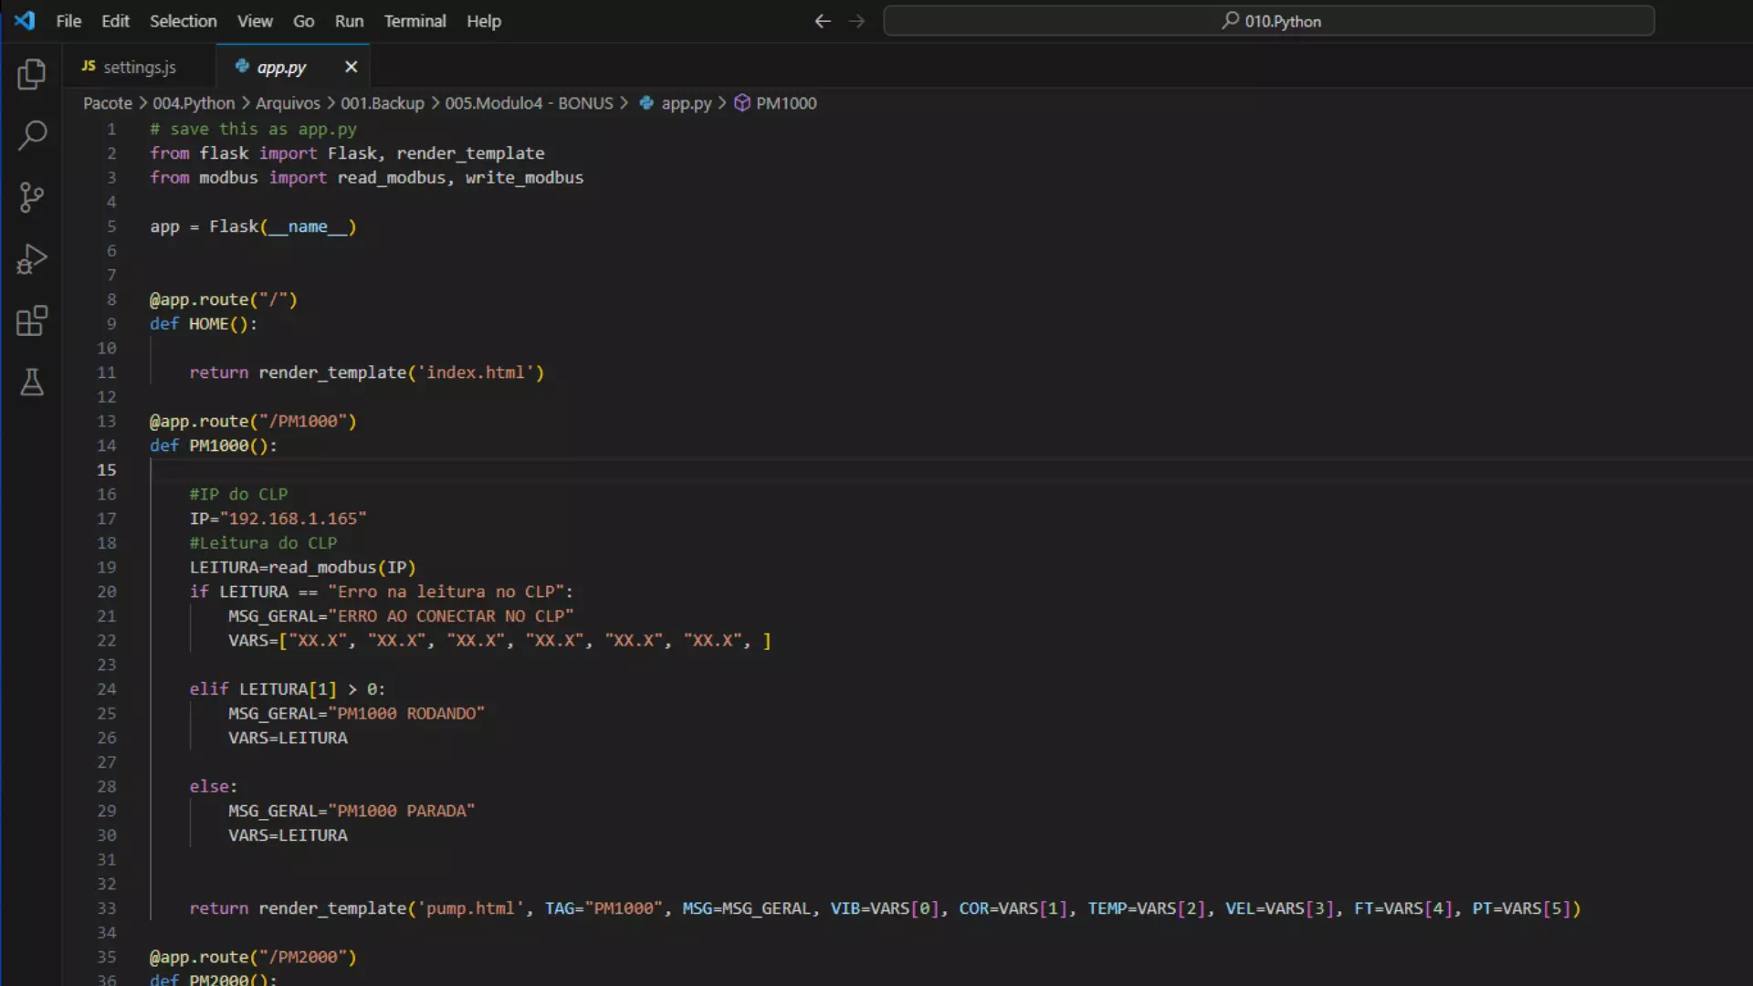Open the Source Control icon
Viewport: 1753px width, 986px height.
(x=32, y=197)
